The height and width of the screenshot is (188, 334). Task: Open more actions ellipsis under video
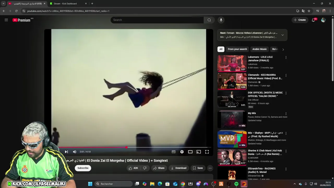pos(210,168)
